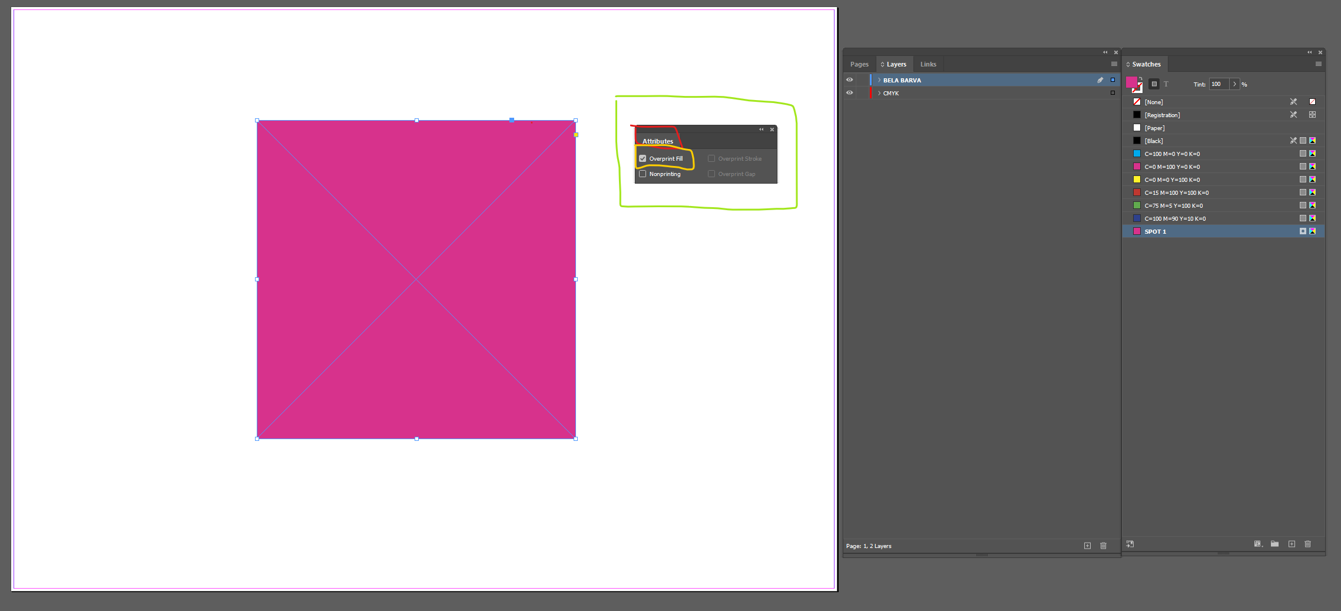Image resolution: width=1341 pixels, height=611 pixels.
Task: Switch to the Links tab
Action: (x=928, y=64)
